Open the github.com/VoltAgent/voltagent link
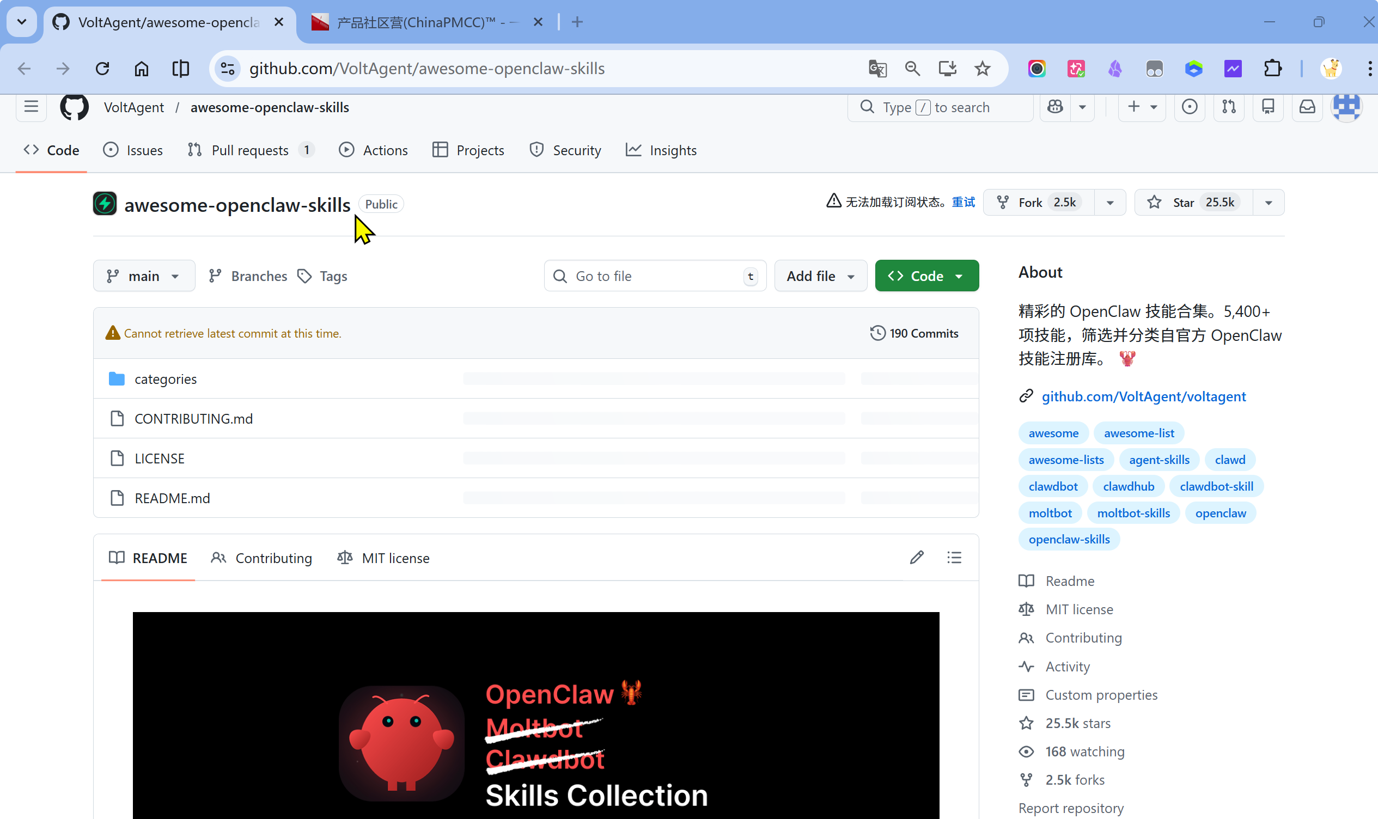The height and width of the screenshot is (819, 1378). point(1143,396)
